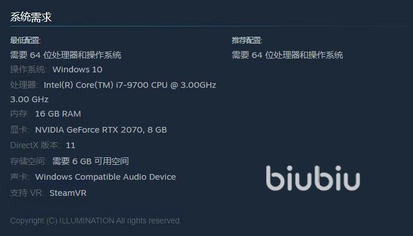
Task: Click the SteamVR support value
Action: (x=68, y=193)
